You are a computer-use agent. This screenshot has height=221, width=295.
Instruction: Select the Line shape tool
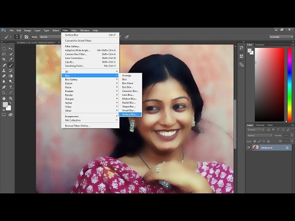[10, 93]
